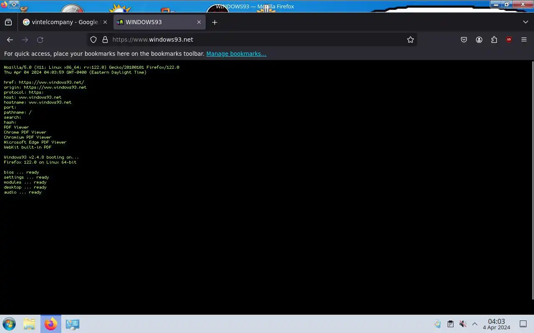Open the clock showing 04:03

coord(496,324)
